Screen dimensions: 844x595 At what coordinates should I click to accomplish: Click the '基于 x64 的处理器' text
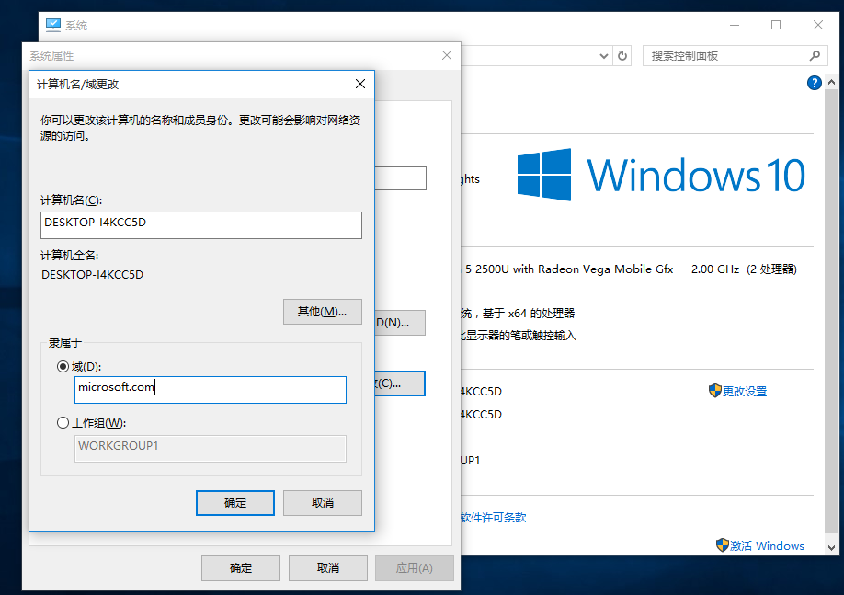point(529,314)
